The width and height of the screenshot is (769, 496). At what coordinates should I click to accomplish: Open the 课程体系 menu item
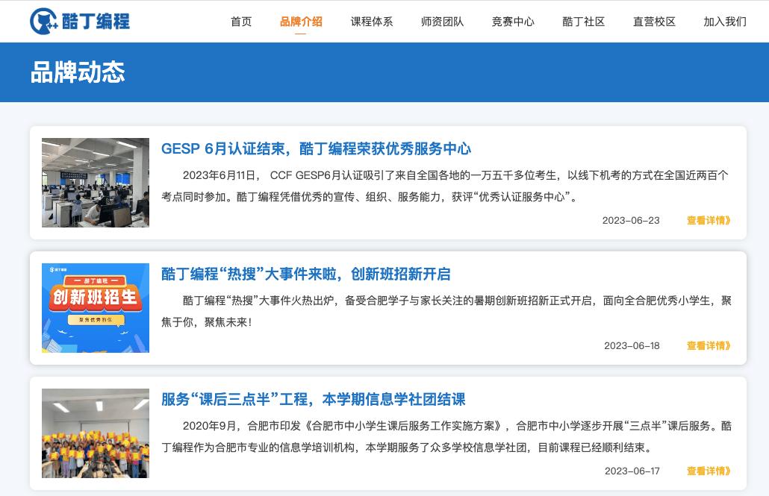[372, 22]
